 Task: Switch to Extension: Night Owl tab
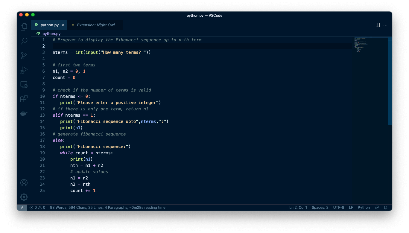(95, 25)
